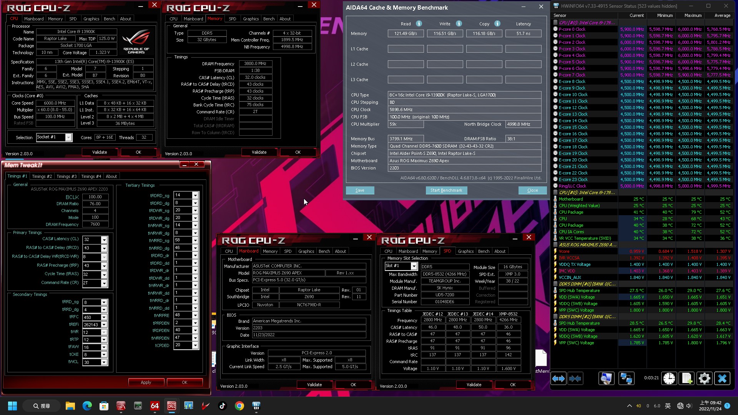Open Graphics tab in CPU-Z SPD window
The image size is (738, 415).
pyautogui.click(x=465, y=251)
